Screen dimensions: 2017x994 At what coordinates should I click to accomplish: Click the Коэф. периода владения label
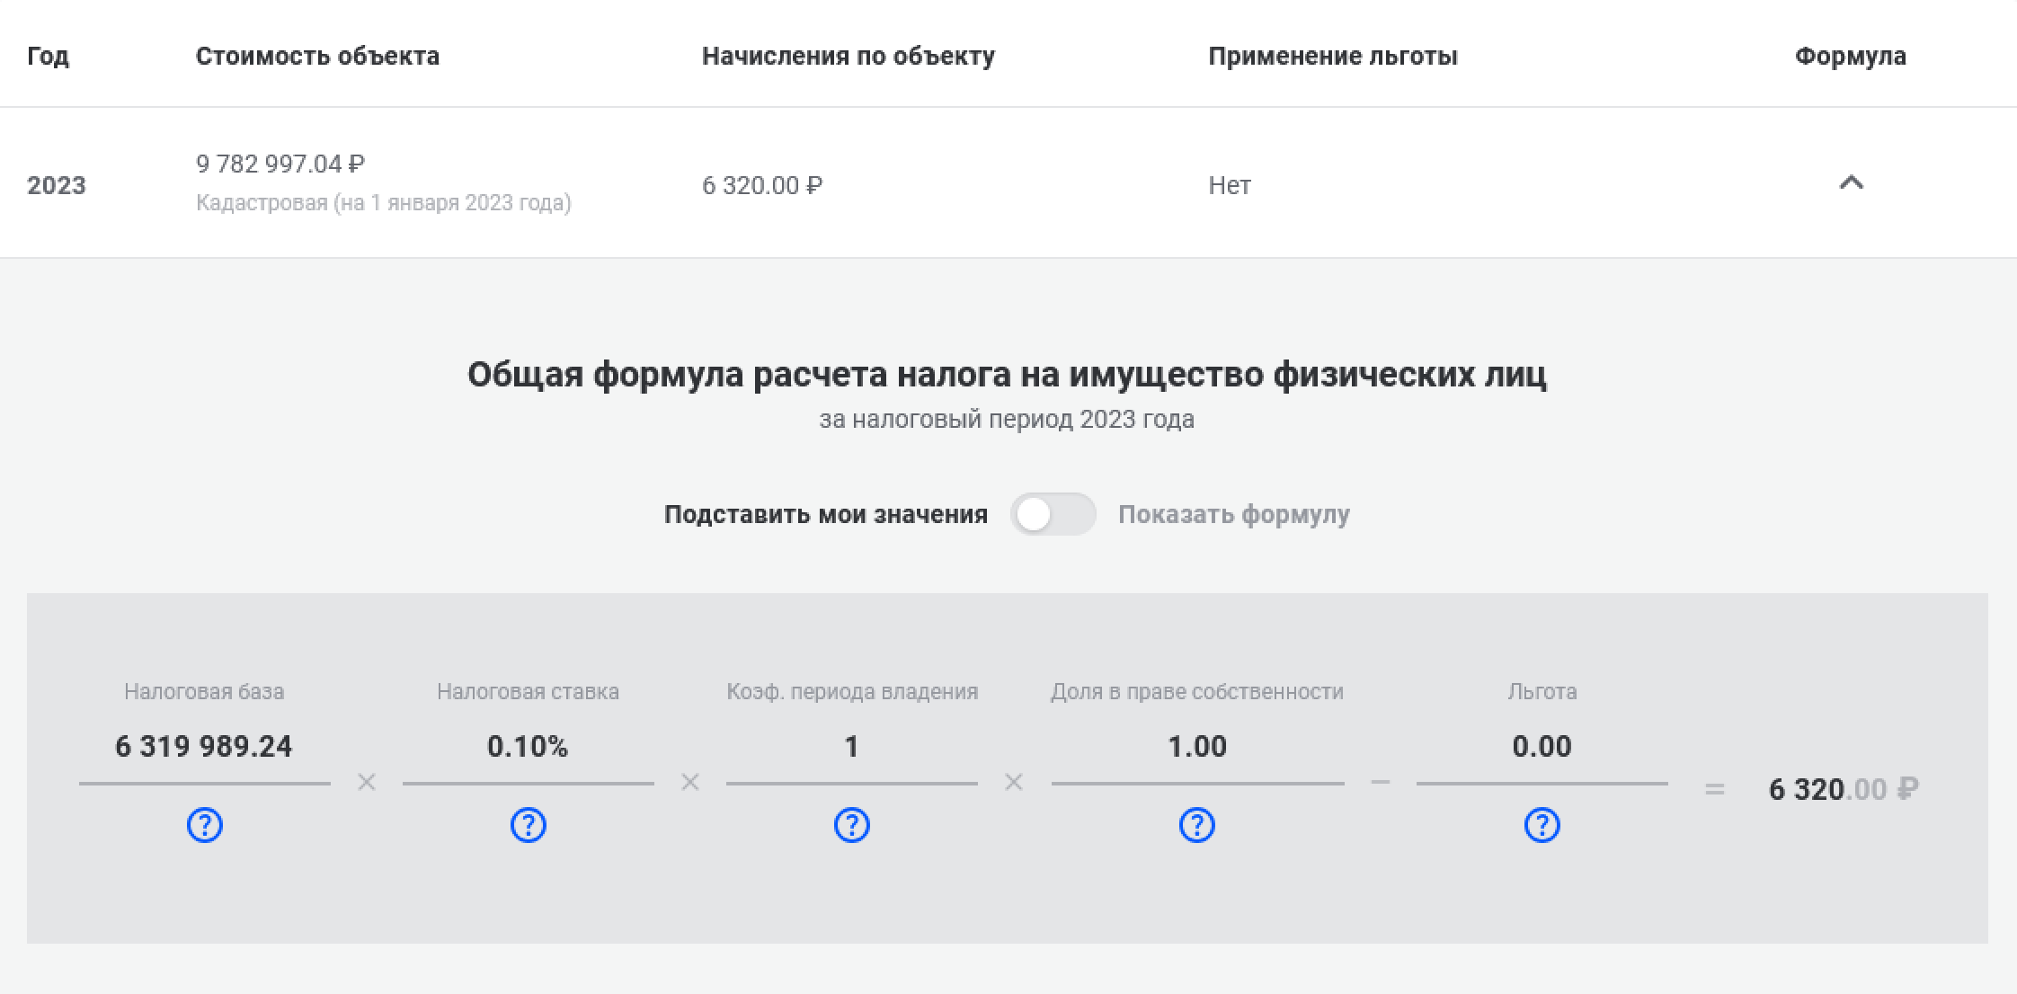click(x=852, y=691)
